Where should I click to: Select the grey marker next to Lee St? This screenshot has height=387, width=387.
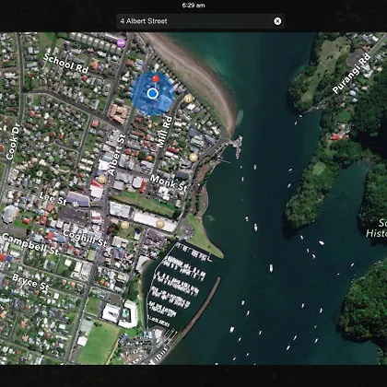(x=76, y=204)
